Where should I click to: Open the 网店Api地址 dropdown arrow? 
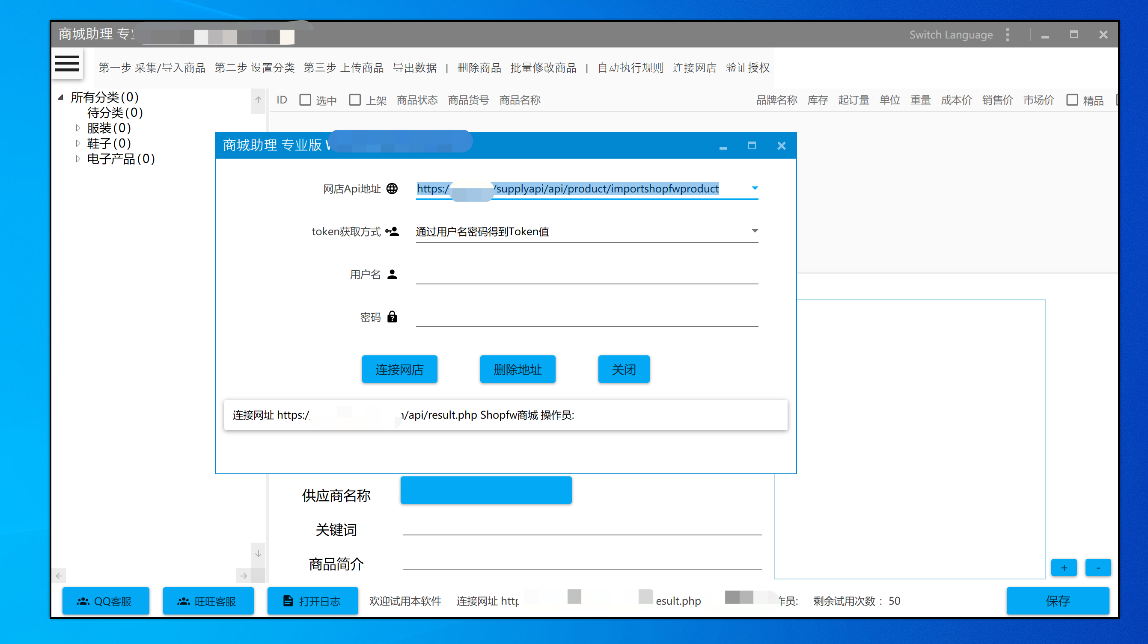755,188
